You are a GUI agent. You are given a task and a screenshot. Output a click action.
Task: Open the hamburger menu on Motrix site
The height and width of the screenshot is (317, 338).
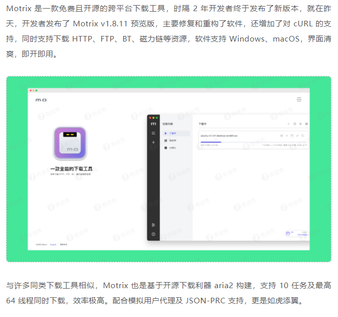pos(299,99)
